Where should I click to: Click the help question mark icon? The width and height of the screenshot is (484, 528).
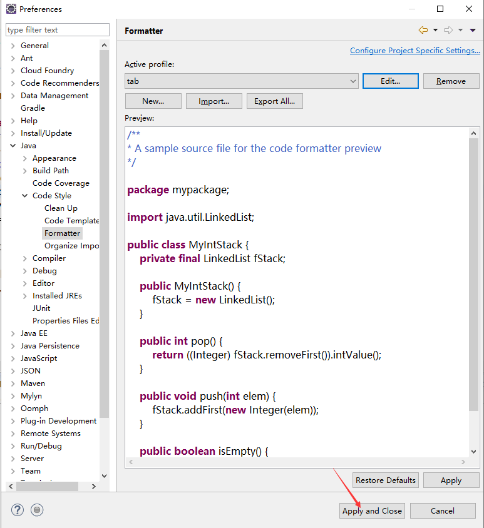pos(17,510)
